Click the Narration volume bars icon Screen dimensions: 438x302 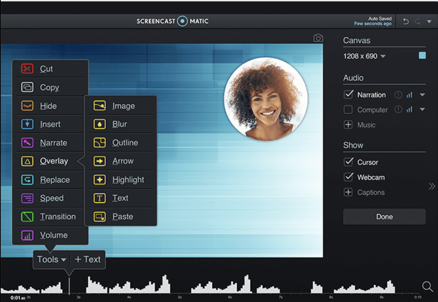pos(409,95)
